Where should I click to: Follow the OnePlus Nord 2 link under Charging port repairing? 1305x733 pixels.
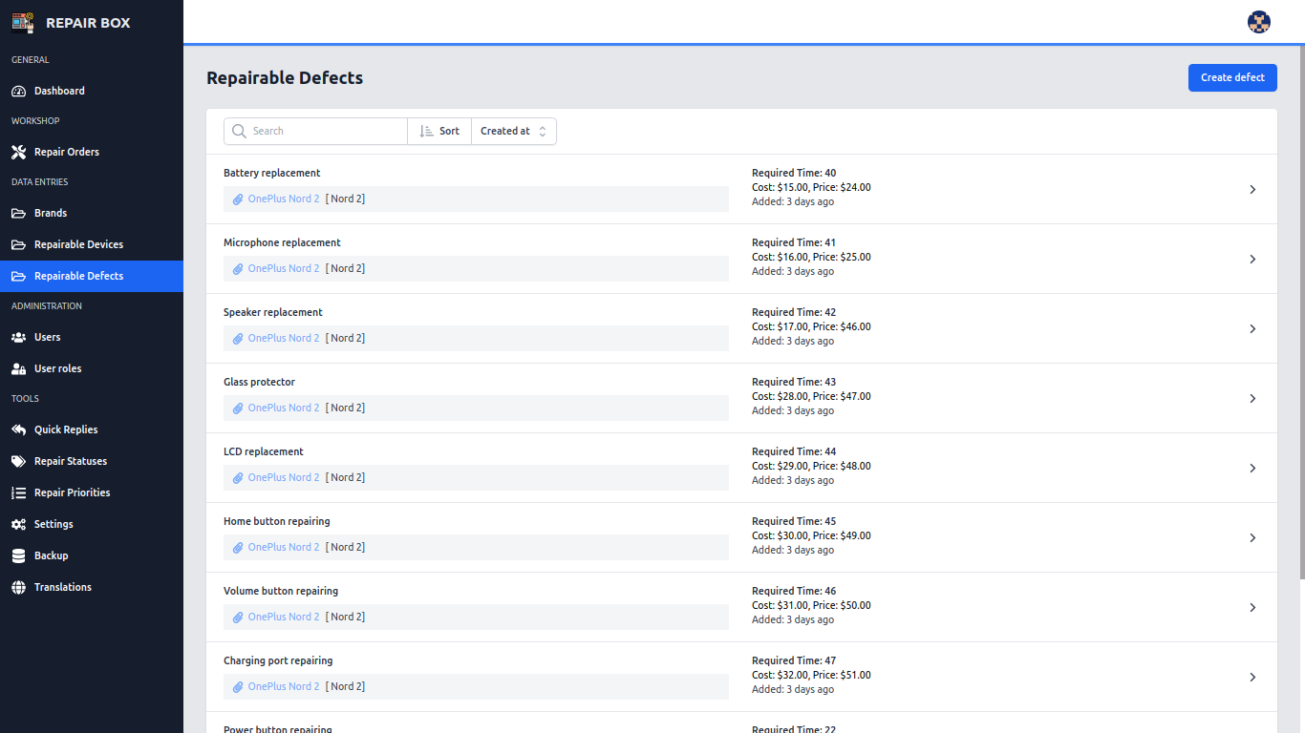(x=284, y=686)
